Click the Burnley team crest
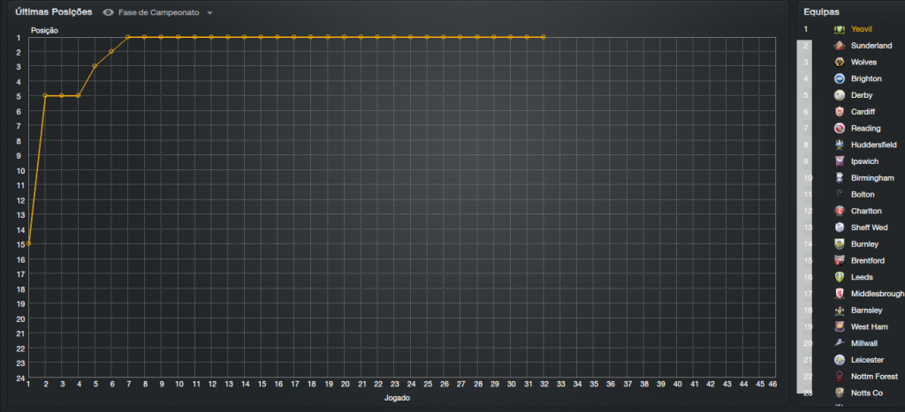905x412 pixels. tap(839, 243)
